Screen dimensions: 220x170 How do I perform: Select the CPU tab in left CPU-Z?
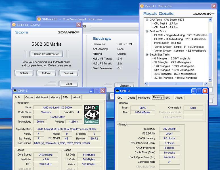tap(18, 97)
